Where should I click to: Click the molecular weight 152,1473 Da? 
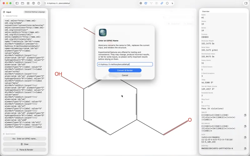[208, 43]
